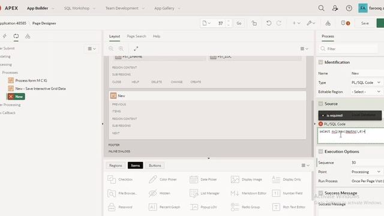The image size is (384, 216).
Task: Expand the layout pane to full size
Action: (136, 49)
